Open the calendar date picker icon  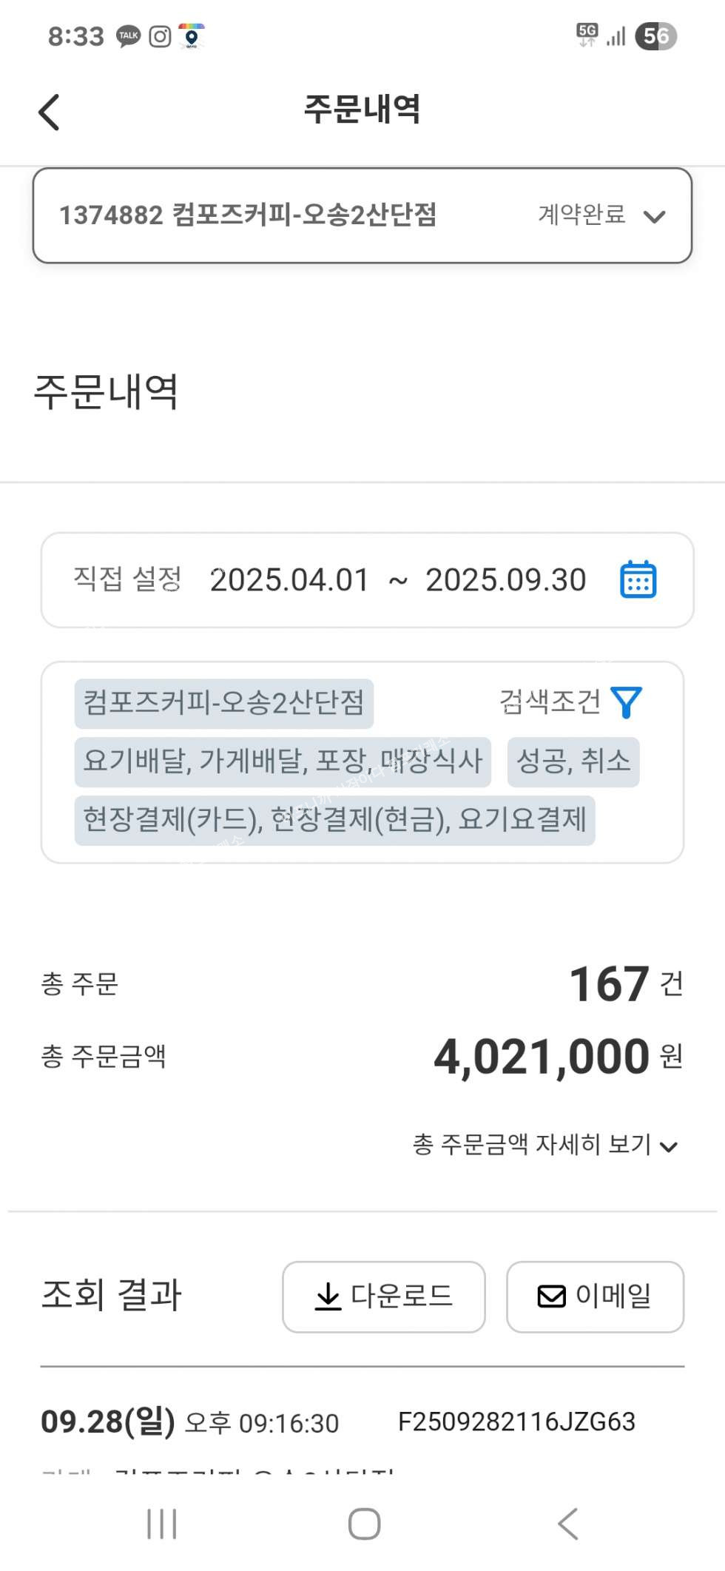pyautogui.click(x=638, y=579)
